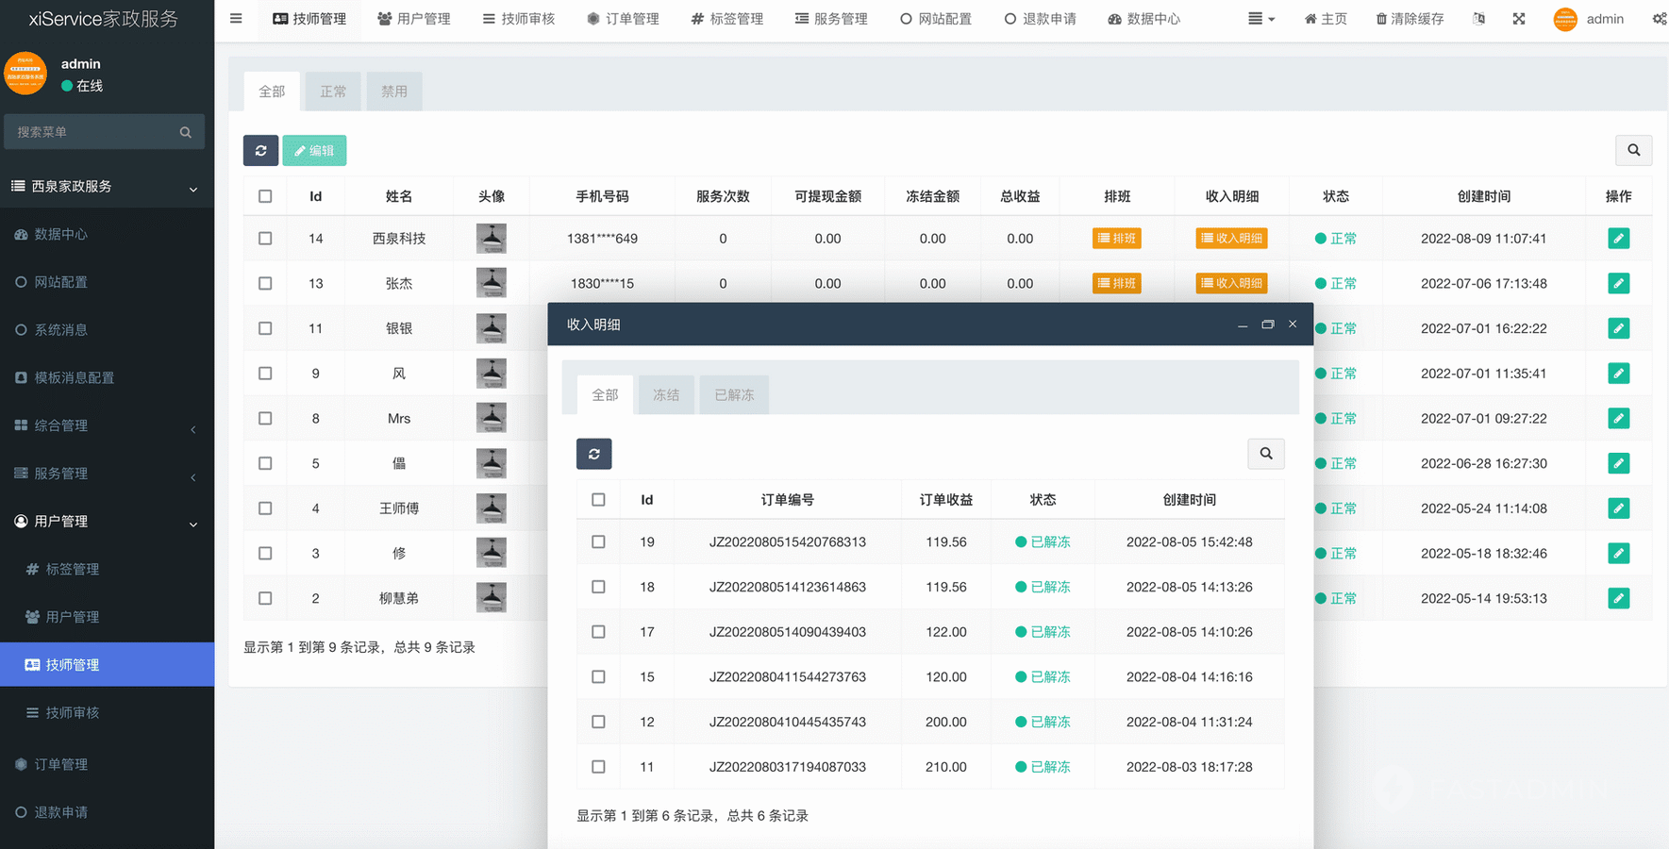Click the refresh icon in the income detail dialog
The height and width of the screenshot is (849, 1669).
[x=593, y=454]
